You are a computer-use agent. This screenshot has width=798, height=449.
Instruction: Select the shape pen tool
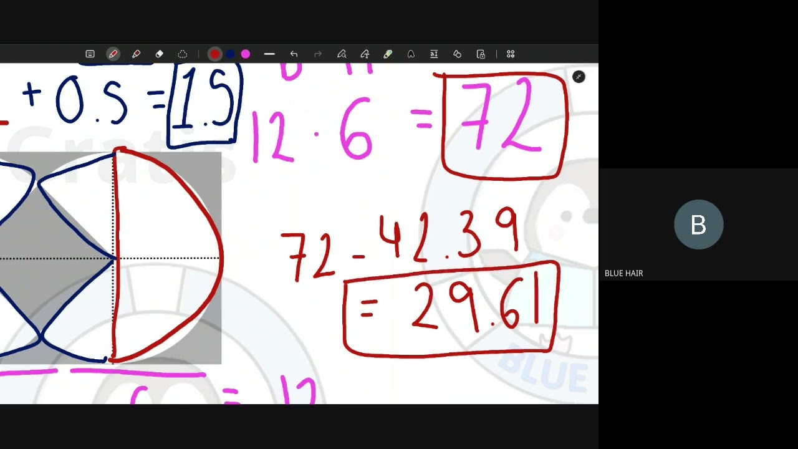pyautogui.click(x=411, y=54)
